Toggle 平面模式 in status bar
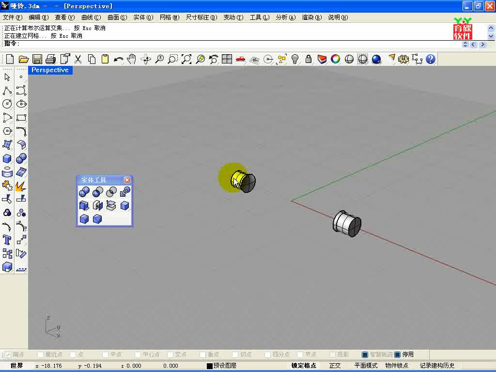The image size is (496, 372). click(x=366, y=366)
